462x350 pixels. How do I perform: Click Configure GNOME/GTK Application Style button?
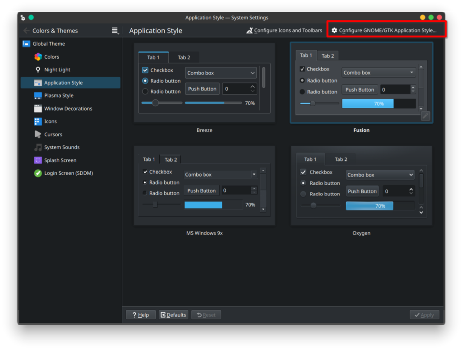point(387,31)
